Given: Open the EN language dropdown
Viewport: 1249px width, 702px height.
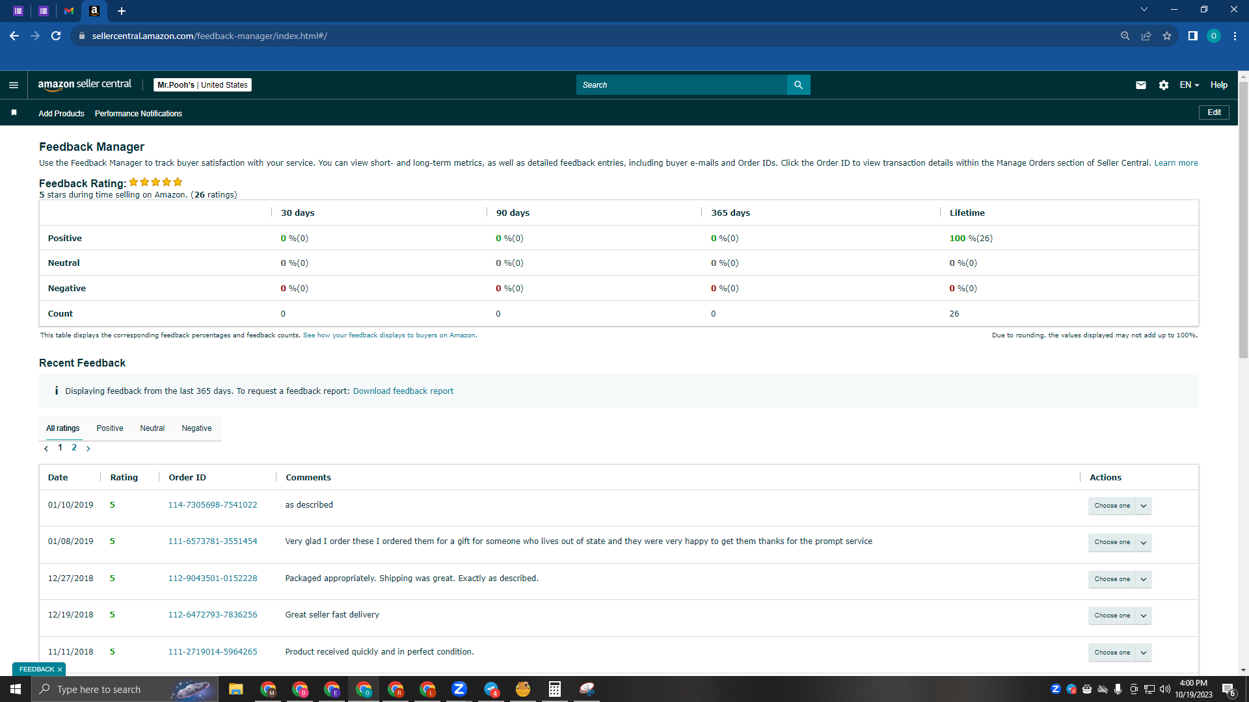Looking at the screenshot, I should tap(1189, 85).
